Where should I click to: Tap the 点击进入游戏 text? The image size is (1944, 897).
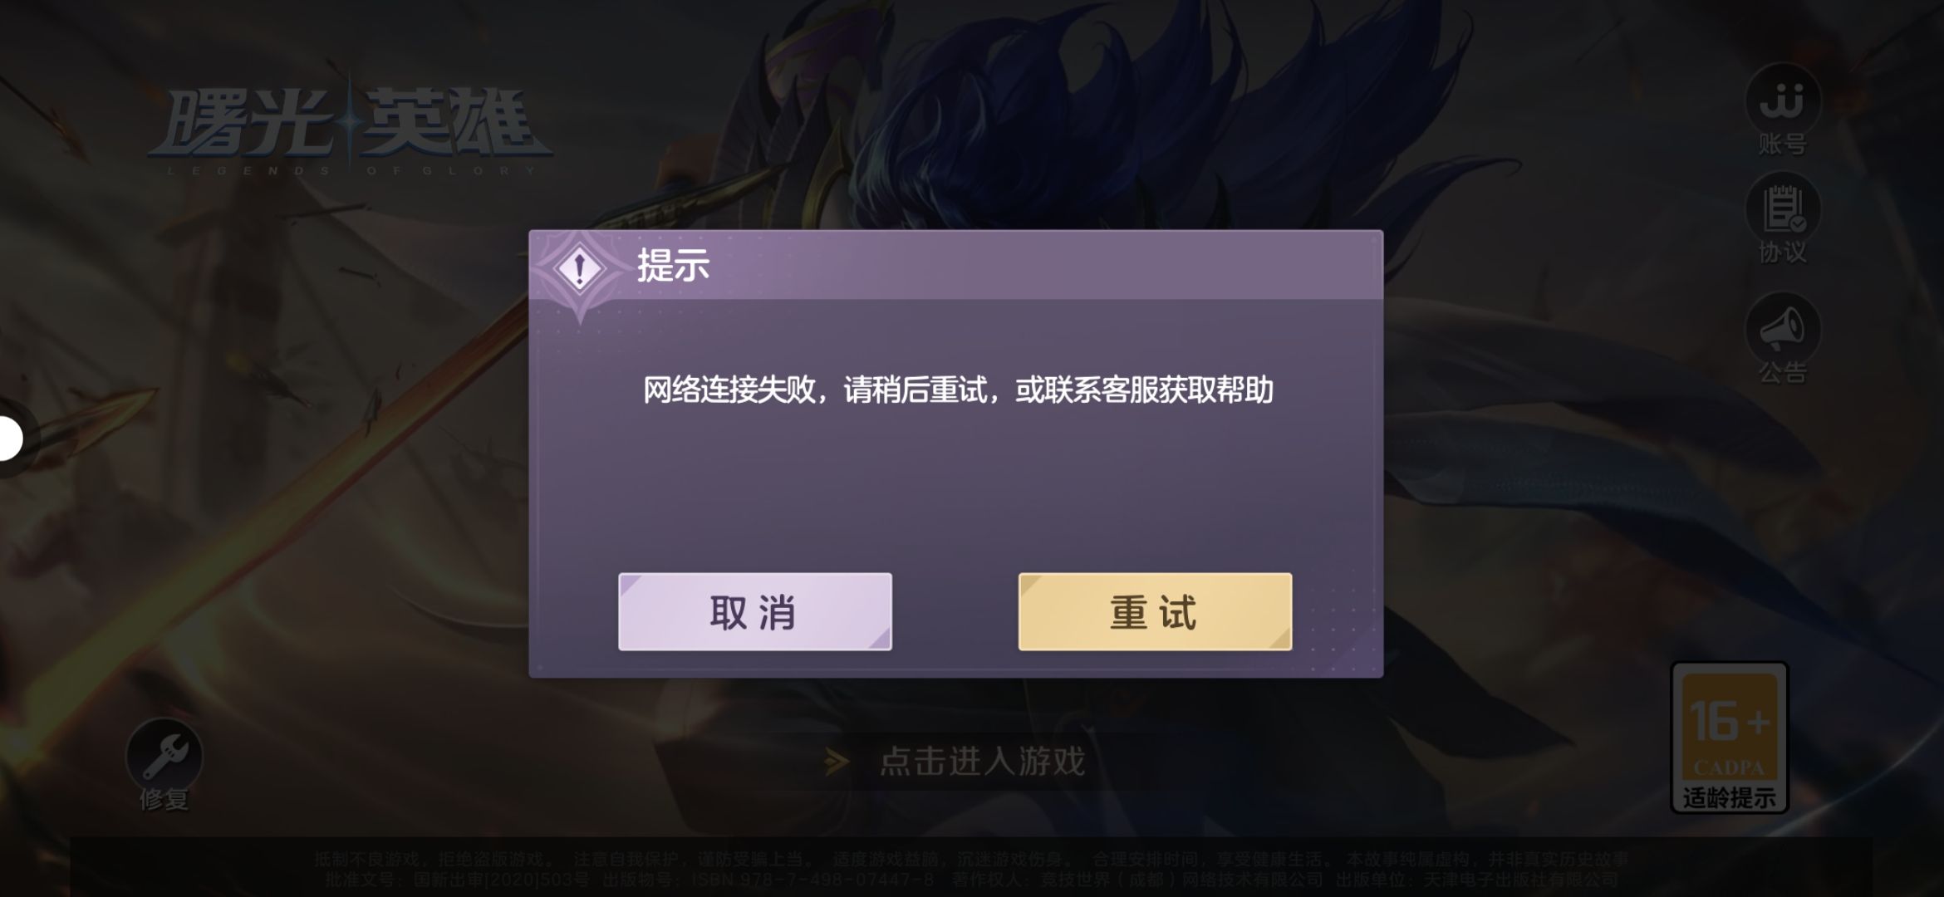pos(983,762)
